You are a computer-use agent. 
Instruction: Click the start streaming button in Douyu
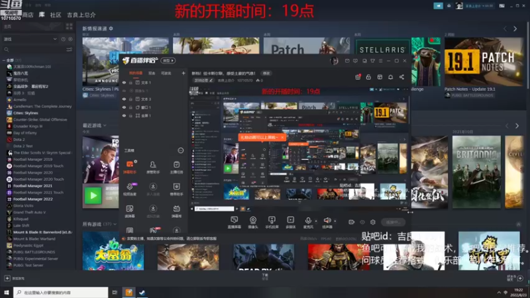tap(393, 222)
